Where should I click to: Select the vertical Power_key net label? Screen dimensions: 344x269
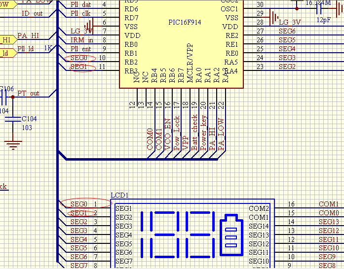[x=203, y=133]
